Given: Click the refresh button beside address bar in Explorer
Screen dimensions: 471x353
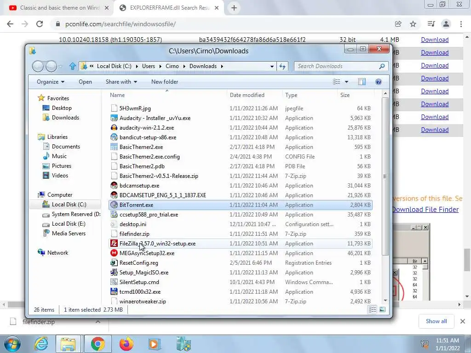Looking at the screenshot, I should point(282,66).
